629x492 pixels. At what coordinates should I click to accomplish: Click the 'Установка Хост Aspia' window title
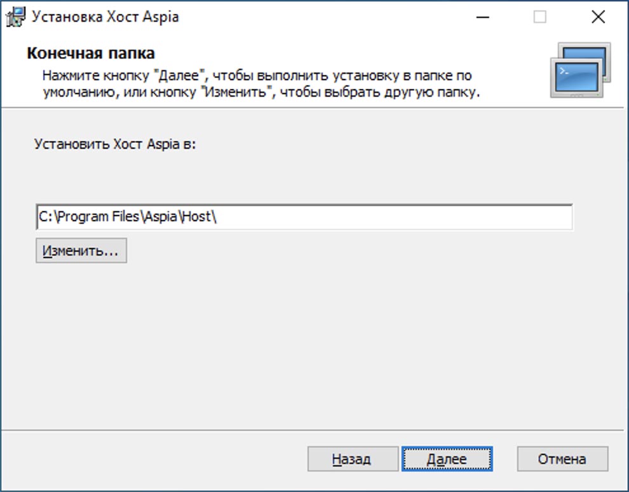[105, 17]
